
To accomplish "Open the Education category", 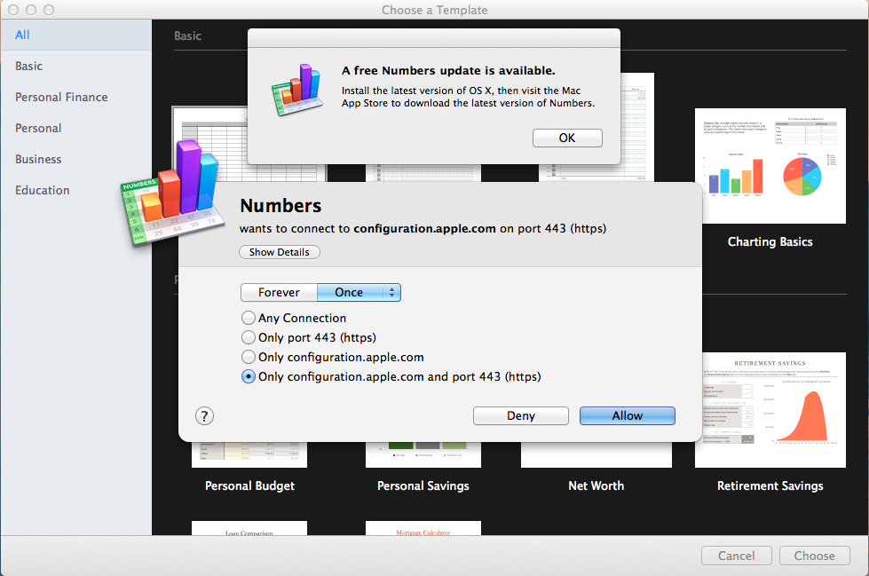I will click(76, 190).
